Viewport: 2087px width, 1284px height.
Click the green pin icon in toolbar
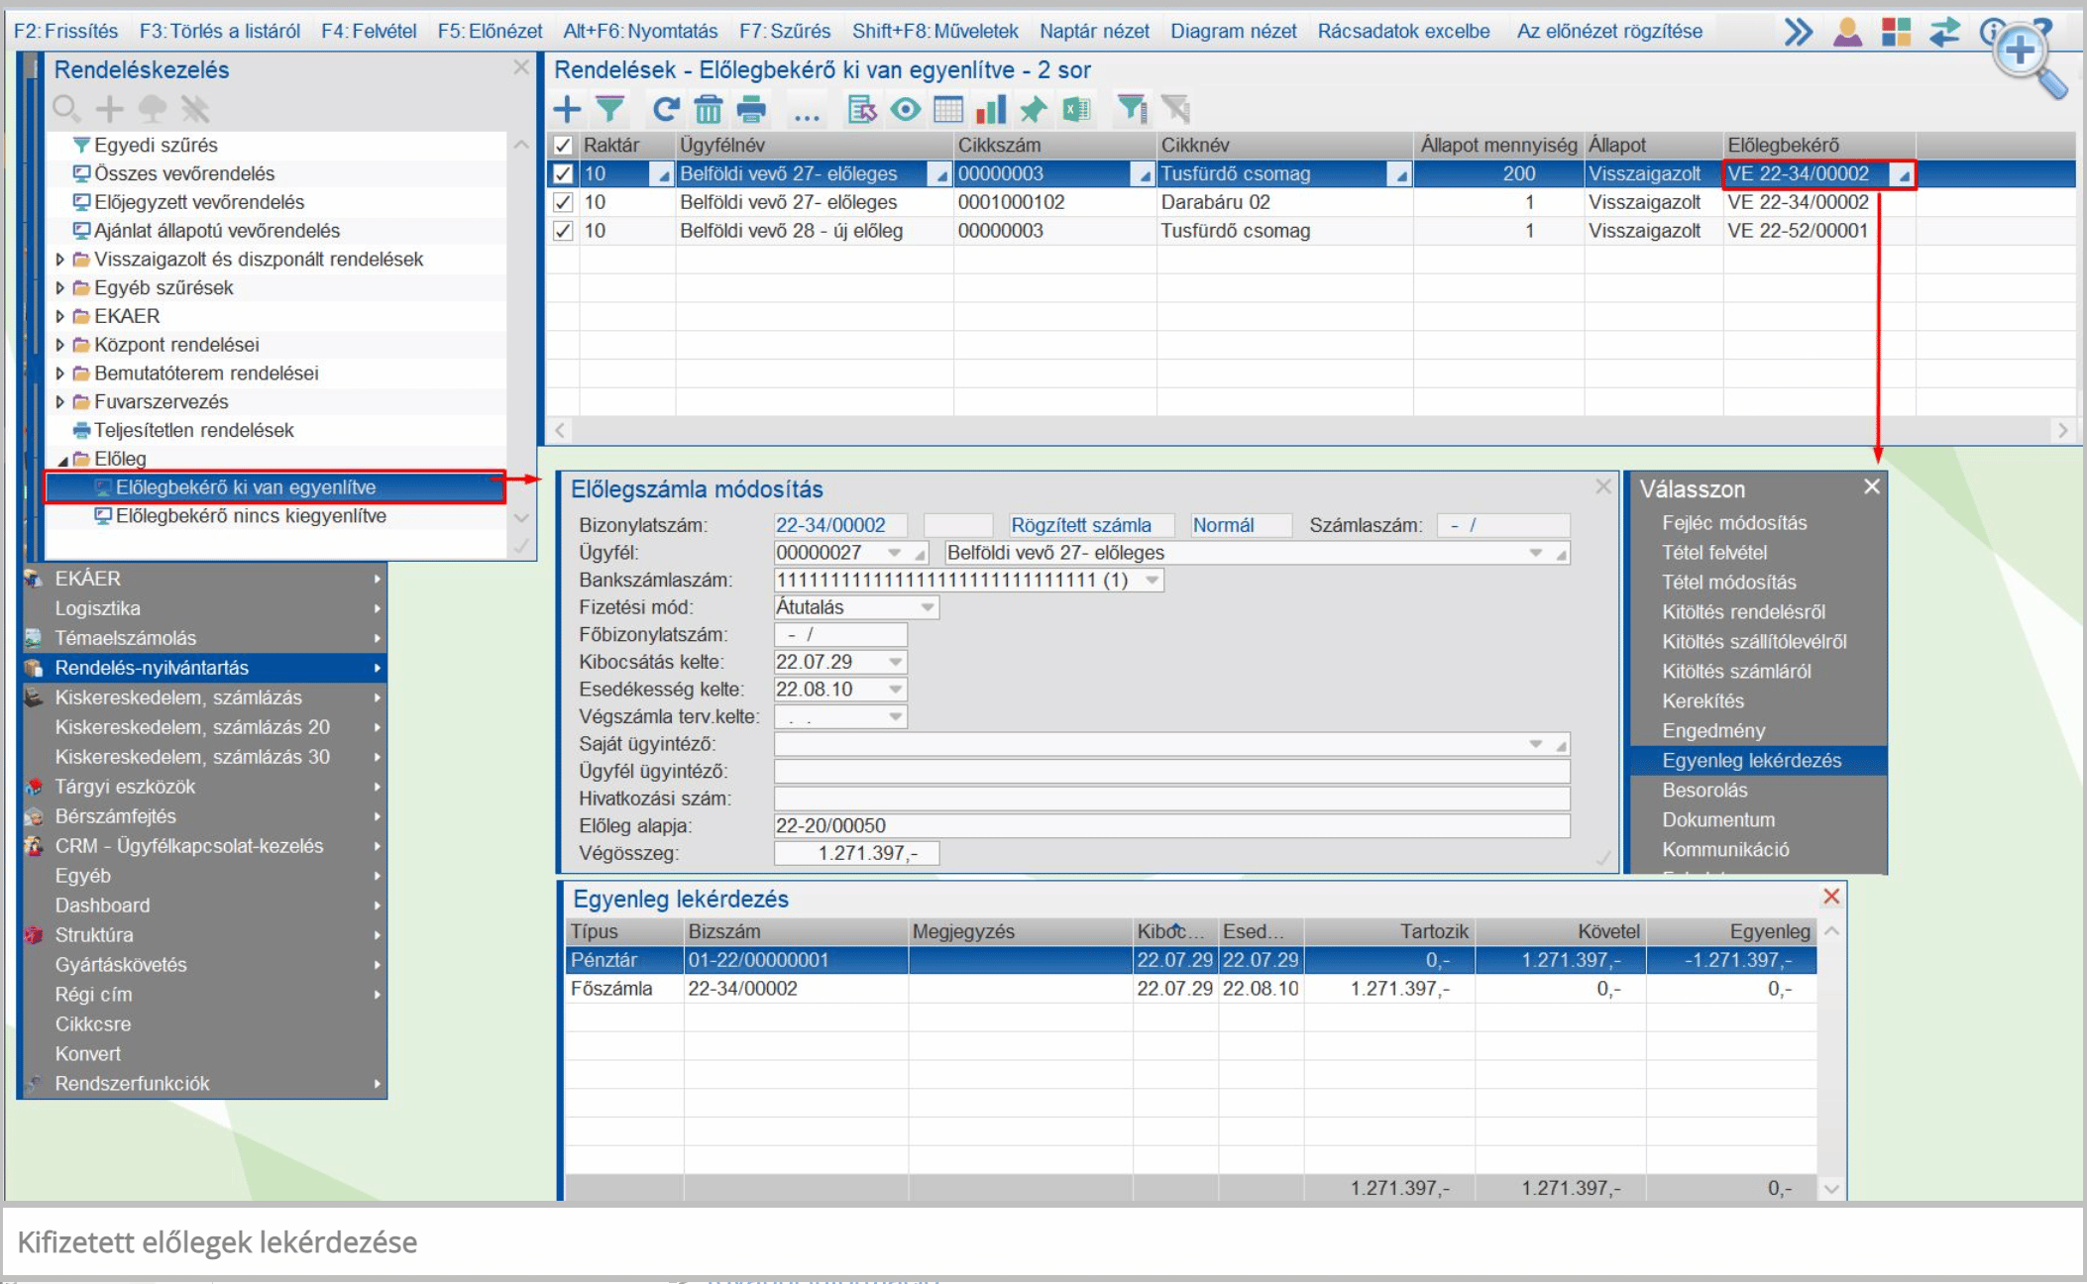click(x=1033, y=109)
